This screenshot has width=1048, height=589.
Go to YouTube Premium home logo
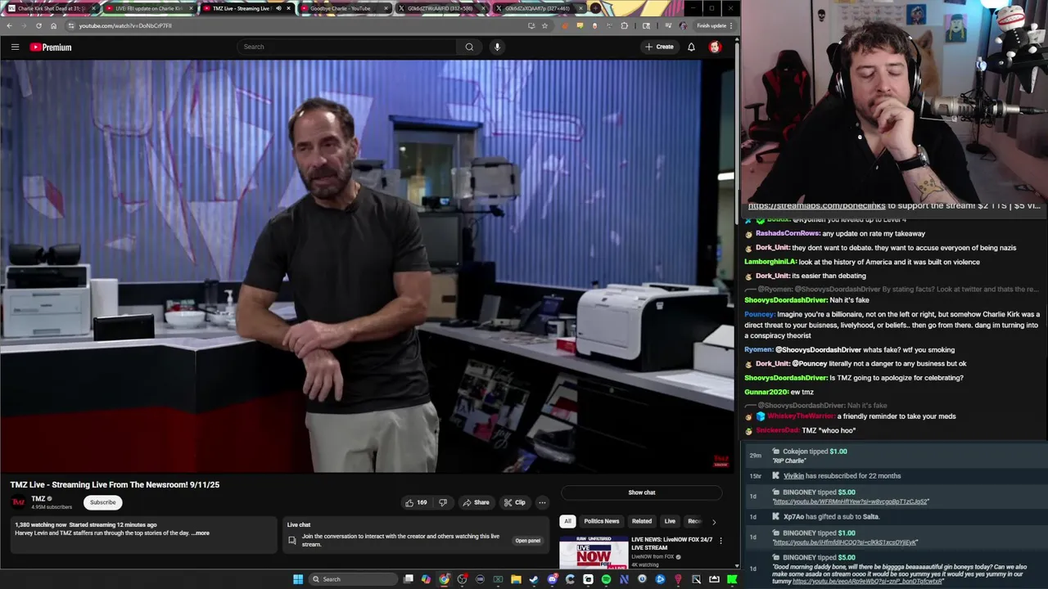click(x=51, y=47)
